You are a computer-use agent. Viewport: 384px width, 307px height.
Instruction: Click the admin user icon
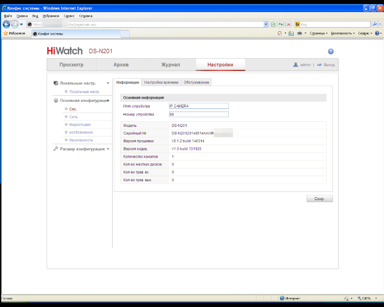click(x=295, y=64)
